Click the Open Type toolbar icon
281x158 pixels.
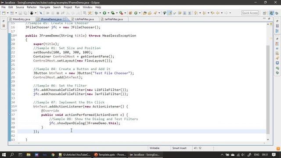click(x=145, y=13)
